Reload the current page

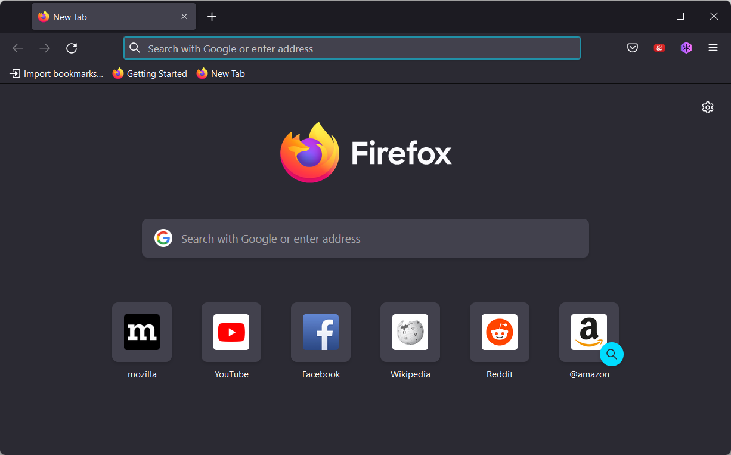[72, 48]
